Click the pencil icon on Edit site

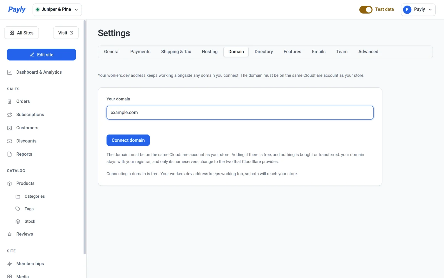pos(32,55)
